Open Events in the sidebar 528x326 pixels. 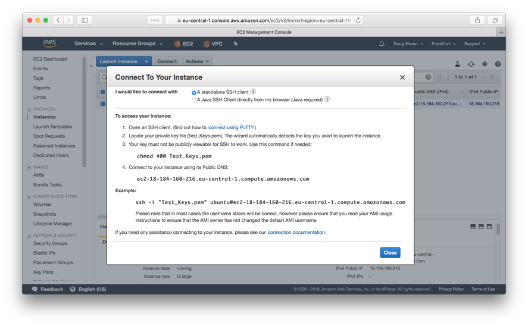[x=40, y=68]
